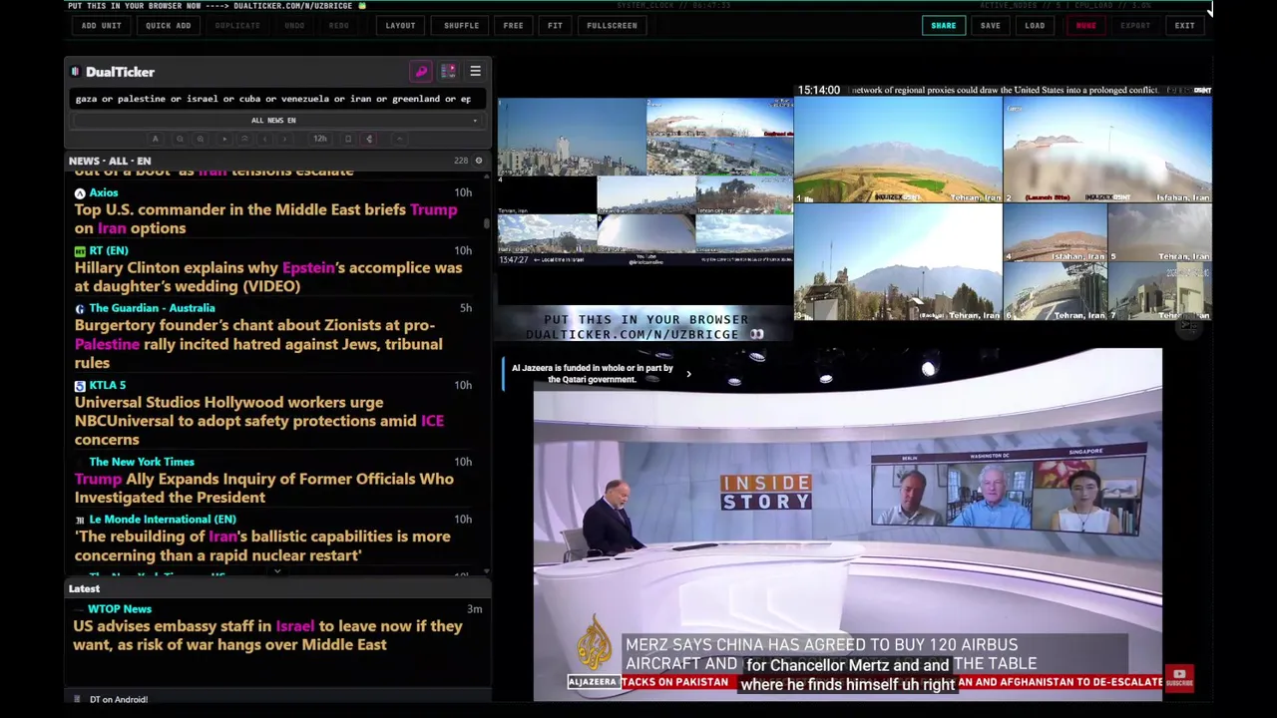The image size is (1277, 718).
Task: Select the FIT layout option
Action: pos(555,25)
